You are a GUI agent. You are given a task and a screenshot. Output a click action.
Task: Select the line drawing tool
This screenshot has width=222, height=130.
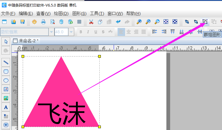(6, 62)
